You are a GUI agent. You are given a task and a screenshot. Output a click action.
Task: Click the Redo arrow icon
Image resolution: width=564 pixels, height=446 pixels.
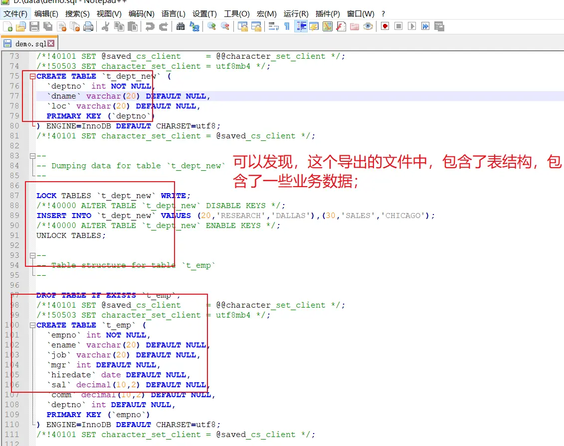point(163,26)
